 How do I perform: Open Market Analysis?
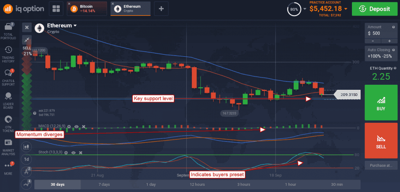point(9,147)
